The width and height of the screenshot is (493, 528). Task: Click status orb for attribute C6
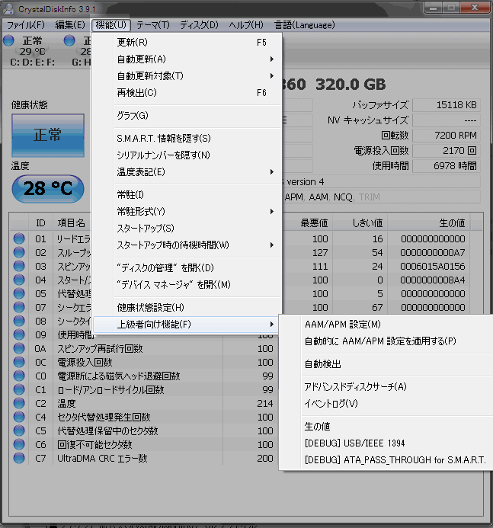pyautogui.click(x=19, y=444)
